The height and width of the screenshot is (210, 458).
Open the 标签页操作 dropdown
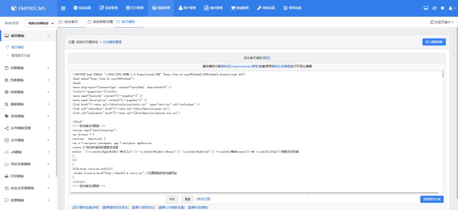coord(442,22)
